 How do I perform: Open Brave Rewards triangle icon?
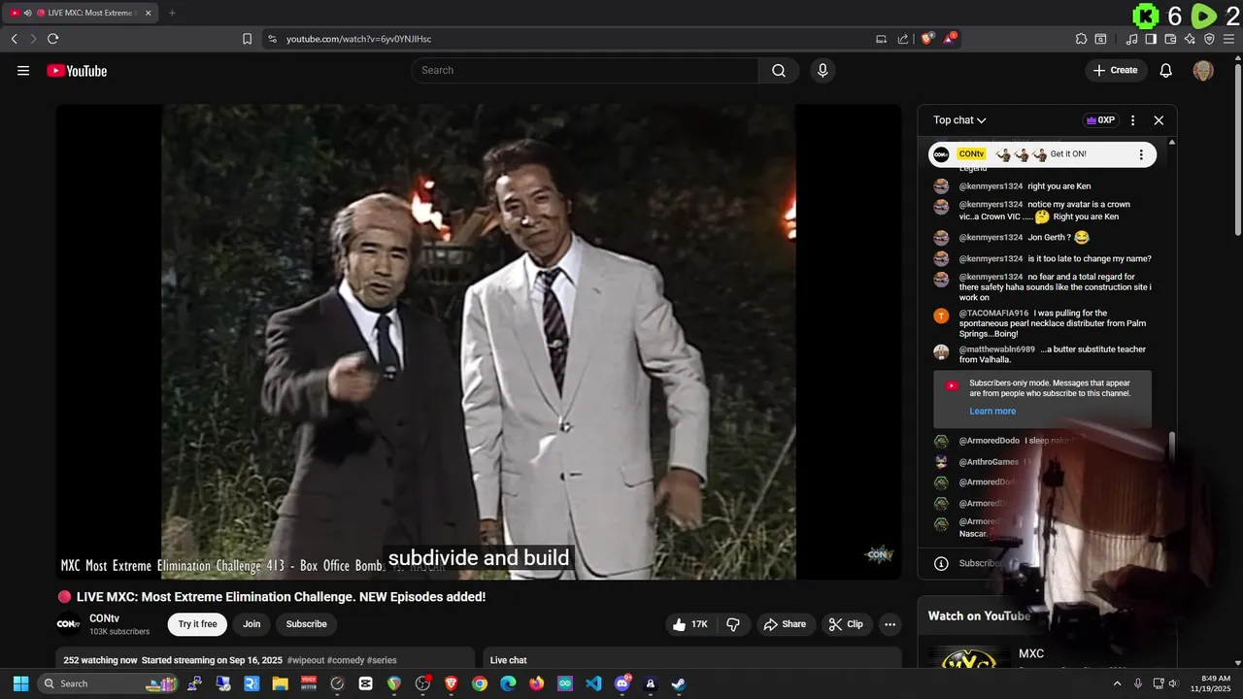(x=950, y=39)
